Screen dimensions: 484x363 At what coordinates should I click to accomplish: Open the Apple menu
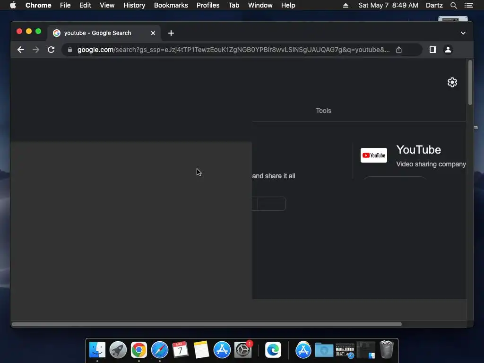13,5
